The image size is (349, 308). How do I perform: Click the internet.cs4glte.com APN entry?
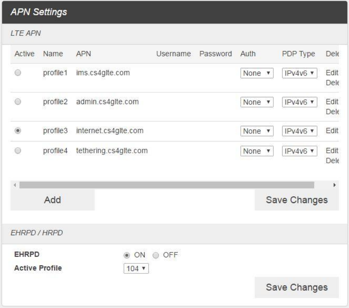[x=109, y=131]
